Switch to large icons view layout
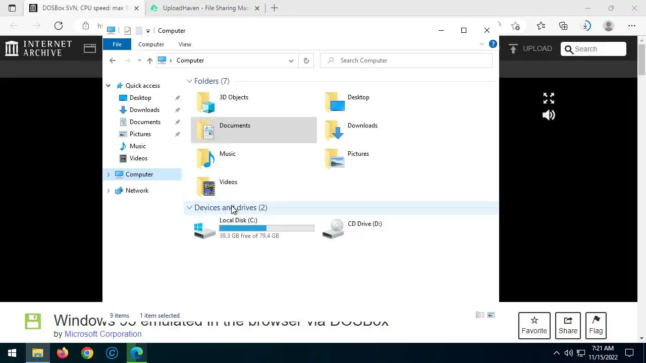 tap(491, 315)
